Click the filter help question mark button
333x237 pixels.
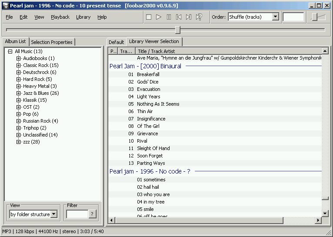point(92,214)
